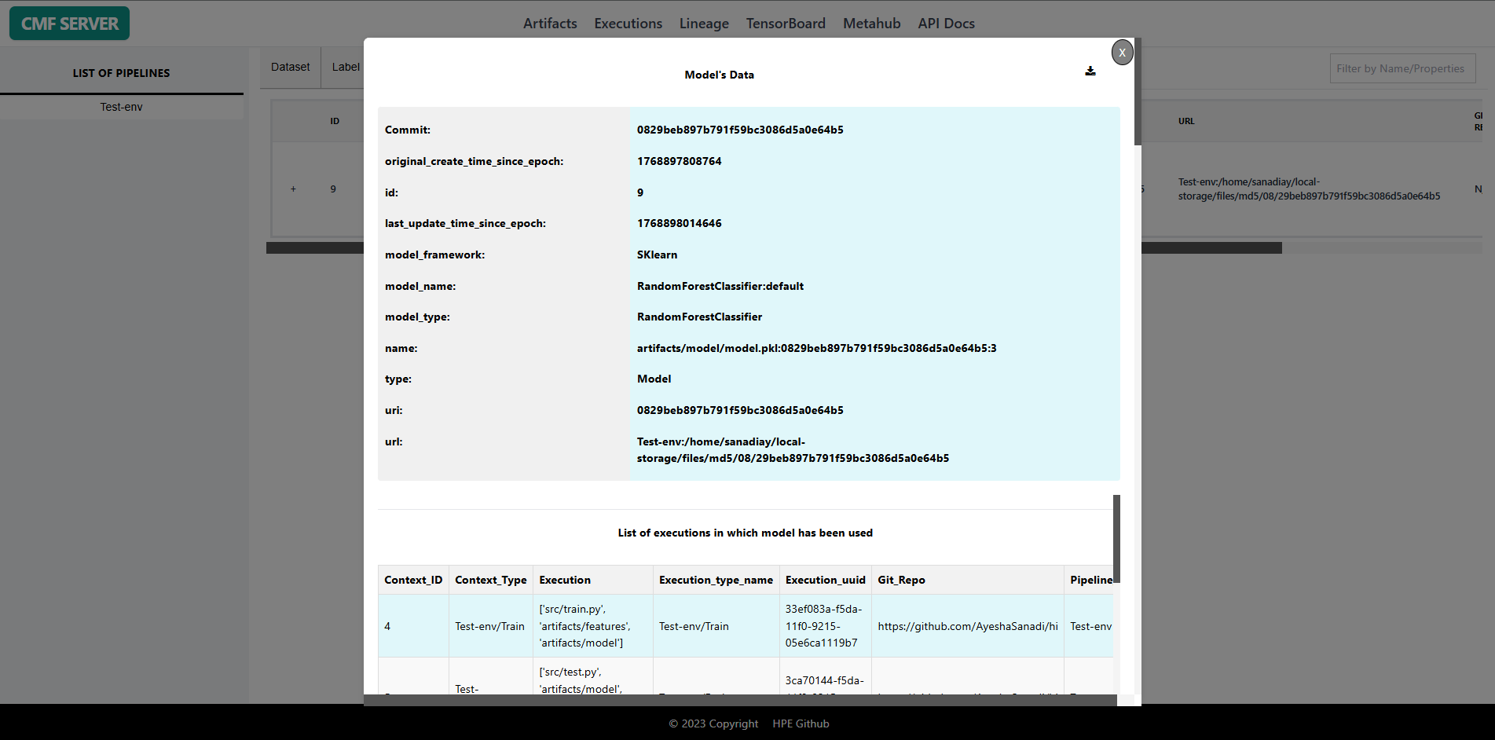Expand row 9 with plus sign

[293, 189]
